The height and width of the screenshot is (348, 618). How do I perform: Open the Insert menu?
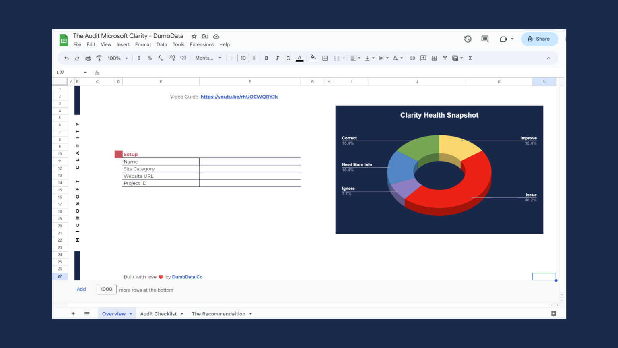tap(123, 45)
